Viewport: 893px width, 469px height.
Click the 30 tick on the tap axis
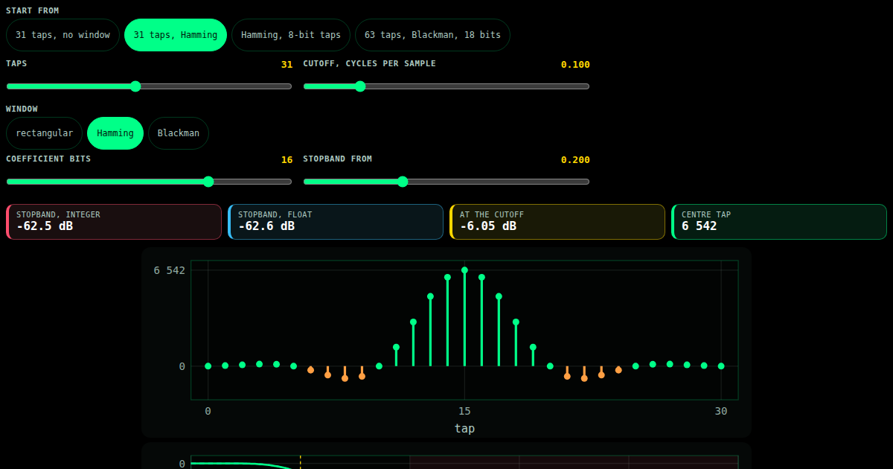pyautogui.click(x=721, y=412)
